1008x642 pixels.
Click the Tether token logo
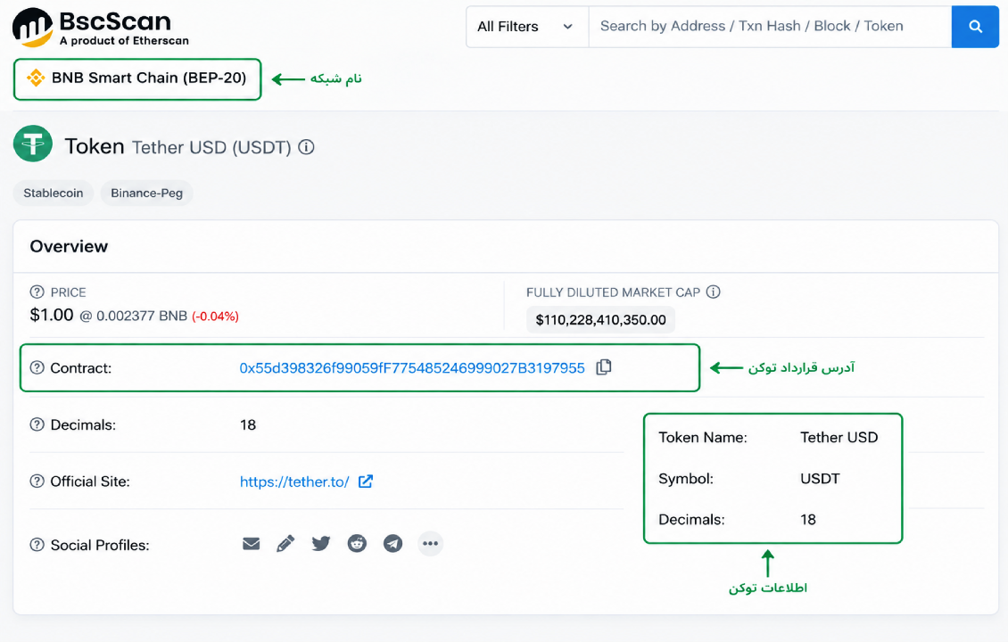[33, 144]
